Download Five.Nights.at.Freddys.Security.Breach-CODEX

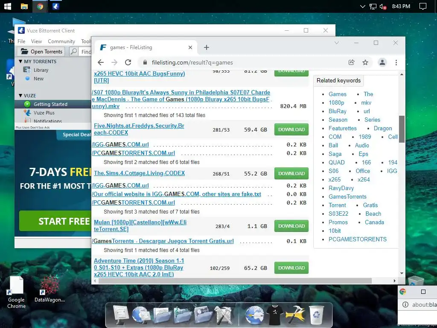[291, 129]
